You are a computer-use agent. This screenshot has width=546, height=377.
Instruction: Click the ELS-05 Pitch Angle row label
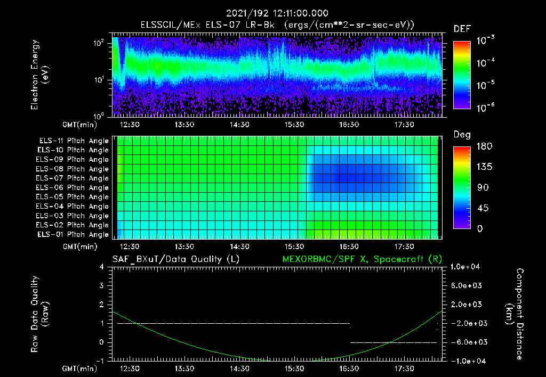(72, 197)
